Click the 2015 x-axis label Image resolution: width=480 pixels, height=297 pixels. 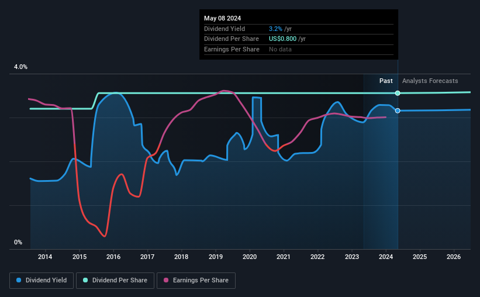click(80, 257)
